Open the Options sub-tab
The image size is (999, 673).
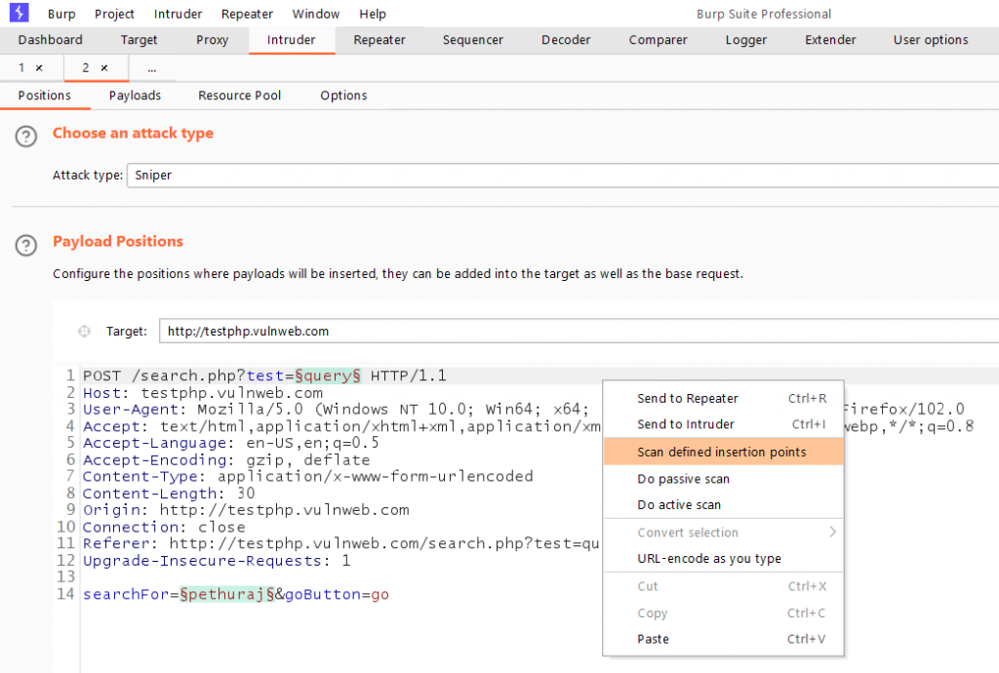pyautogui.click(x=343, y=96)
